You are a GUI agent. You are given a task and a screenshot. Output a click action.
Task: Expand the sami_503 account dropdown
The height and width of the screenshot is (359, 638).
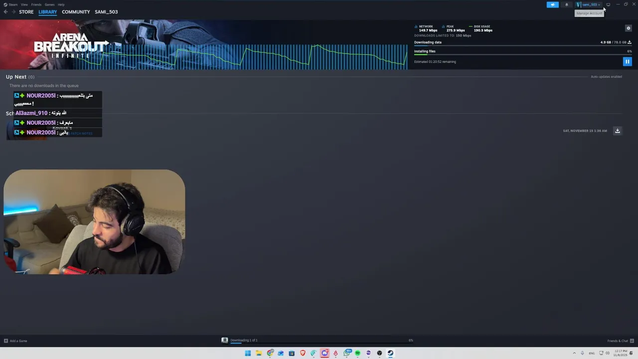point(589,4)
